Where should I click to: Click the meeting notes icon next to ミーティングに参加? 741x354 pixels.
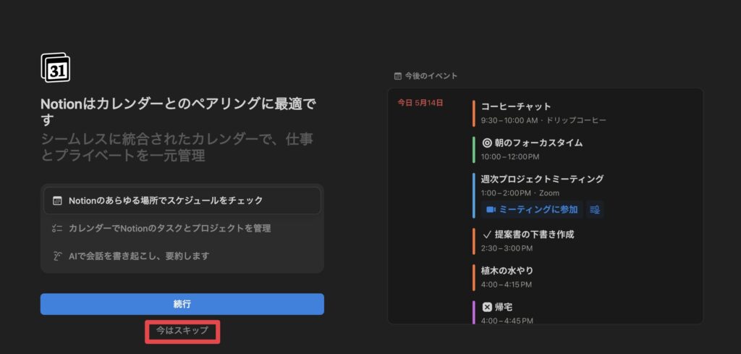pos(595,209)
